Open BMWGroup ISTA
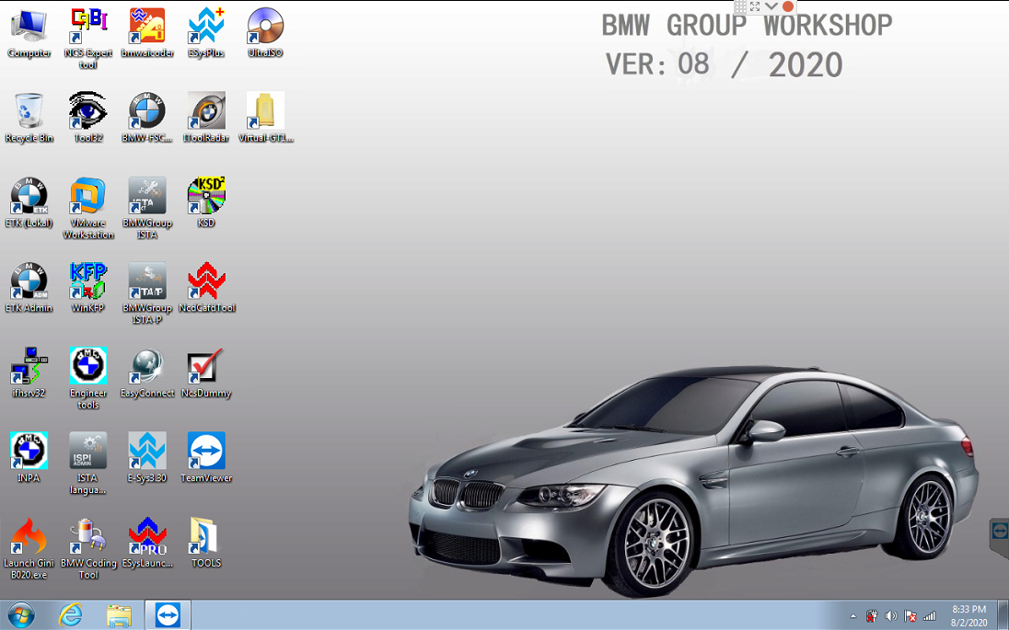 point(147,193)
